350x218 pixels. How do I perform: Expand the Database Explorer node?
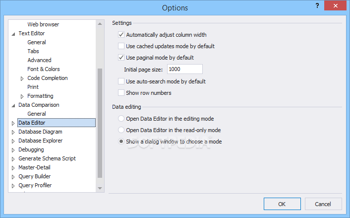pos(13,141)
